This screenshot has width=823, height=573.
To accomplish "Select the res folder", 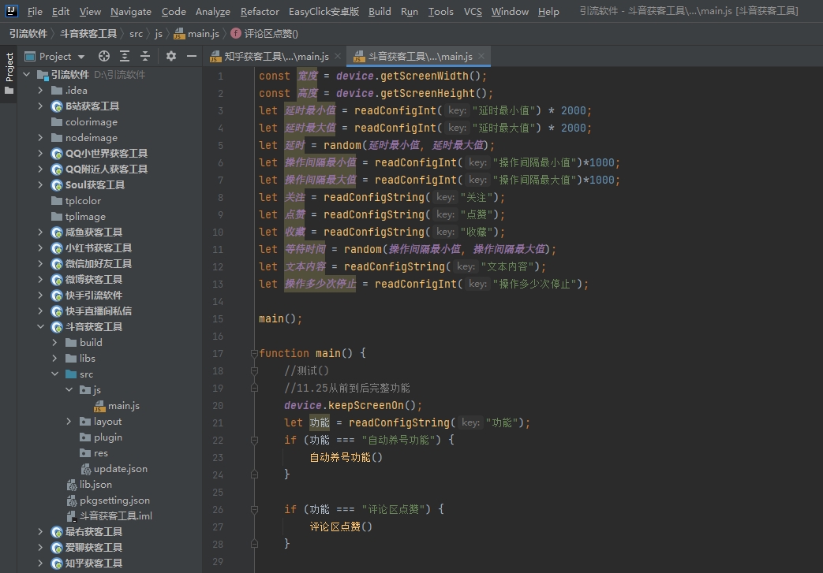I will point(93,453).
